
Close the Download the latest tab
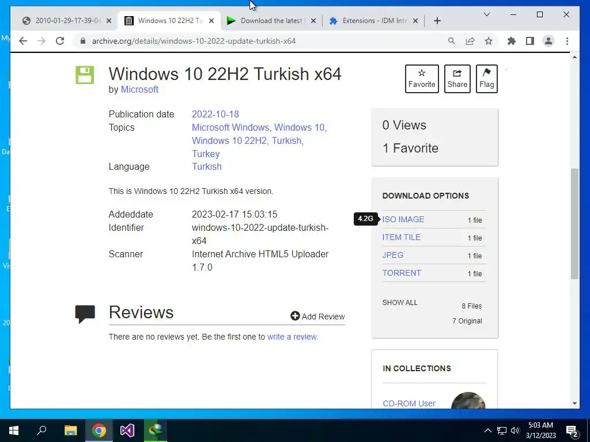pos(313,21)
